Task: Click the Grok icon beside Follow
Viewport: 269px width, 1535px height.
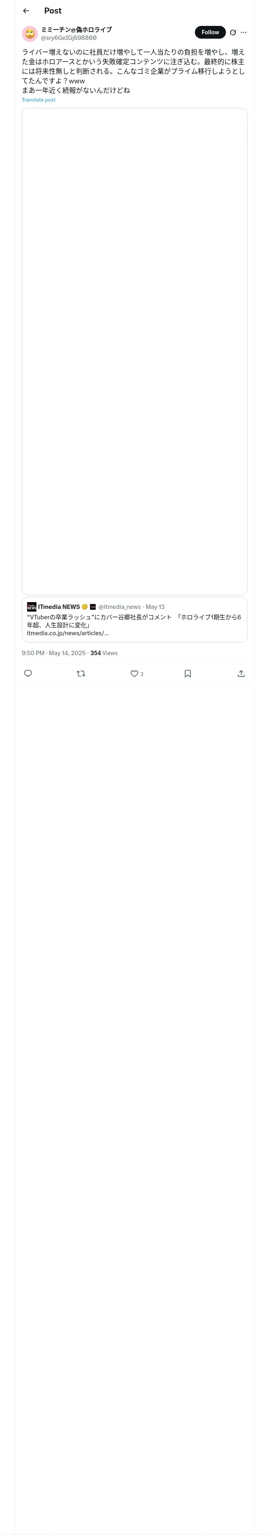Action: point(233,33)
